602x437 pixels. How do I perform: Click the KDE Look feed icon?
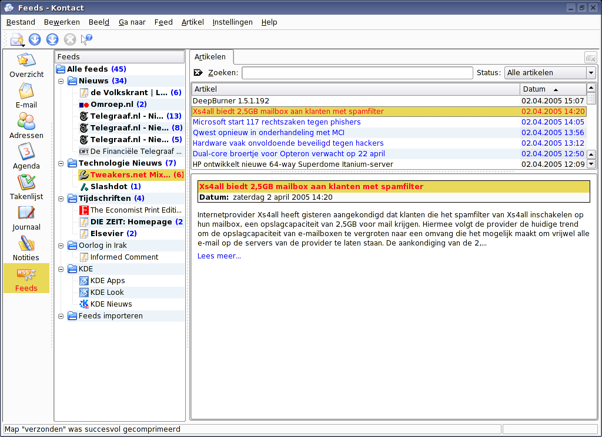83,293
